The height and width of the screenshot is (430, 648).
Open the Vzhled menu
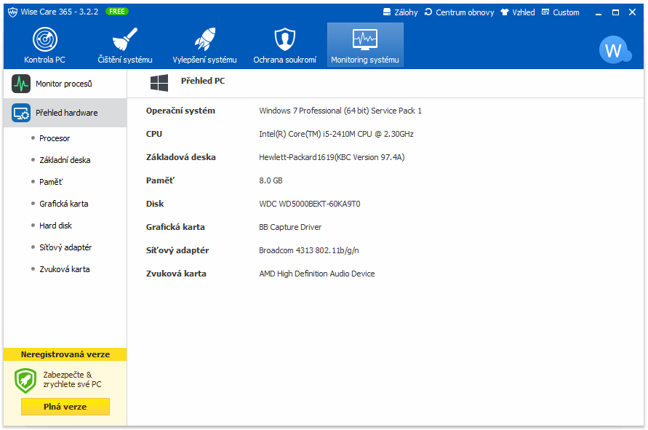point(517,12)
